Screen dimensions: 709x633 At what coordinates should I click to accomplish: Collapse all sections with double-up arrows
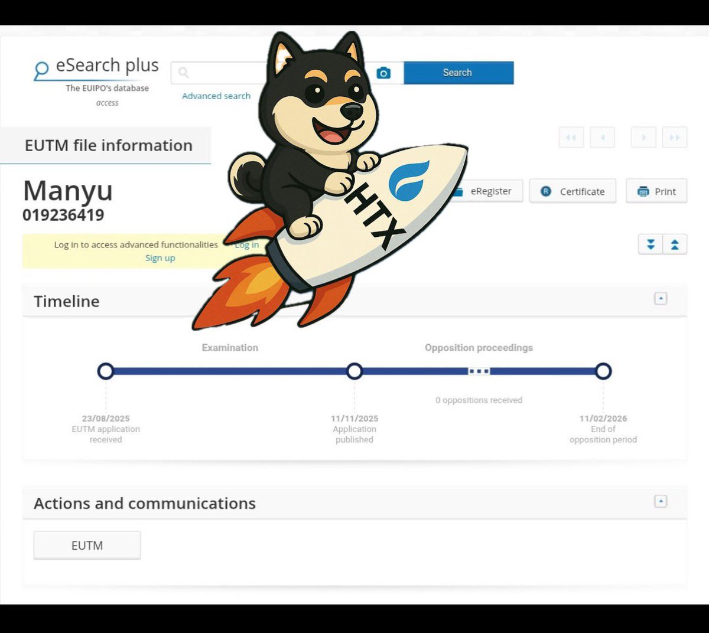tap(675, 244)
